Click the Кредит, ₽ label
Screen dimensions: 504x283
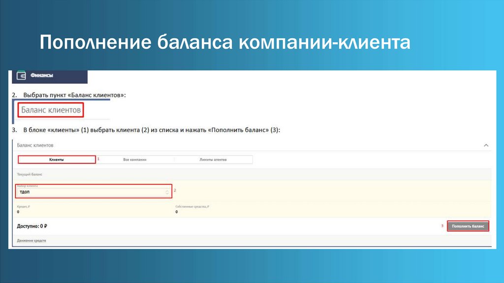tap(24, 206)
